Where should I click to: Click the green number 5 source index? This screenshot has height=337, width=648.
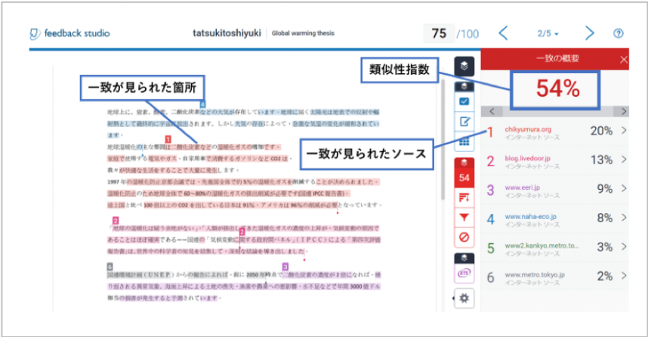[491, 249]
